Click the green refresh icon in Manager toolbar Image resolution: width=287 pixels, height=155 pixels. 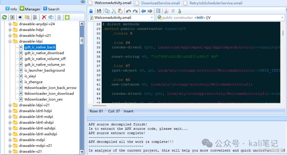click(4, 17)
